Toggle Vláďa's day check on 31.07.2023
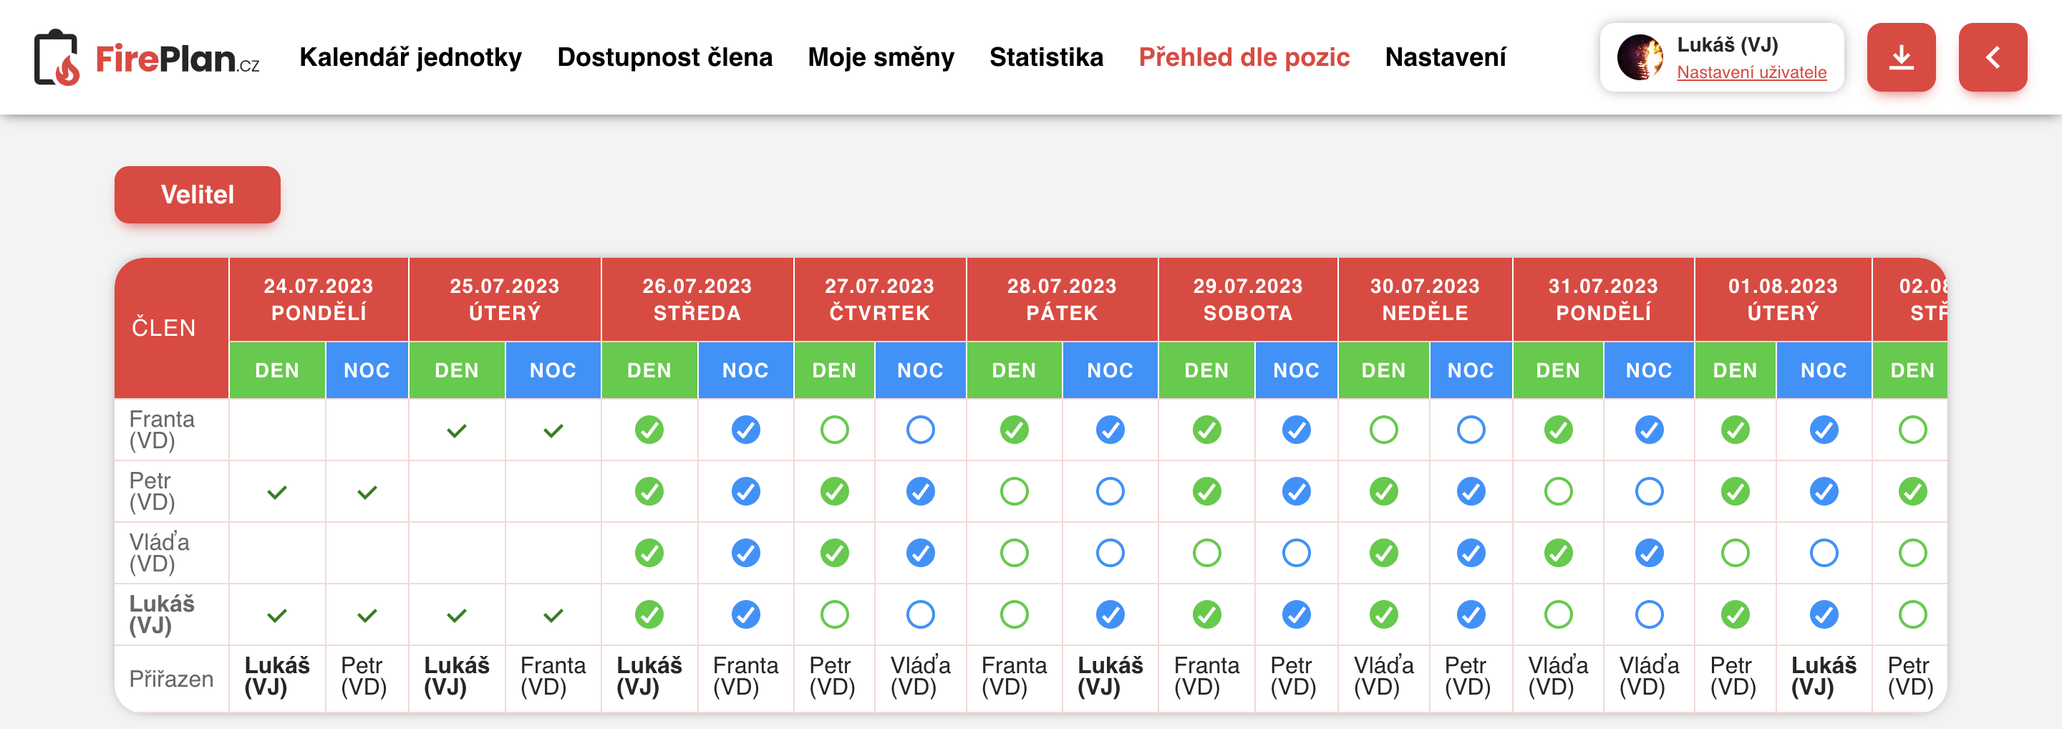Screen dimensions: 2062x729 pyautogui.click(x=1559, y=553)
